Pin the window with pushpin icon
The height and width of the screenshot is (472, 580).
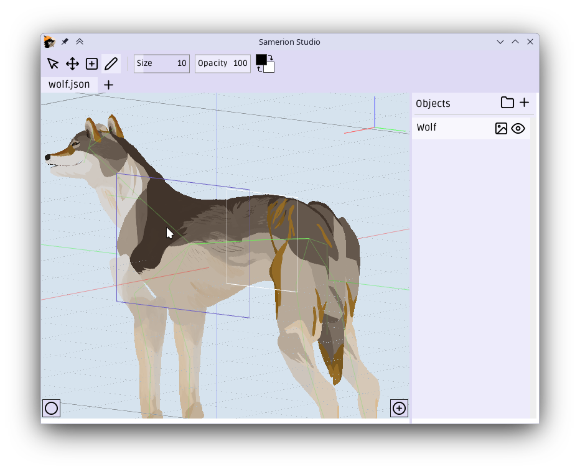pos(65,42)
